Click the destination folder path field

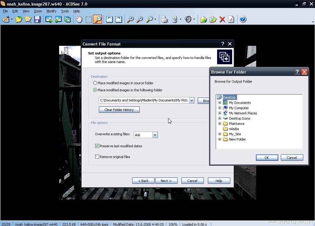[x=144, y=101]
